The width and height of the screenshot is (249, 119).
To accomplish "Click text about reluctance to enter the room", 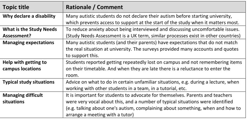I will 148,72.
